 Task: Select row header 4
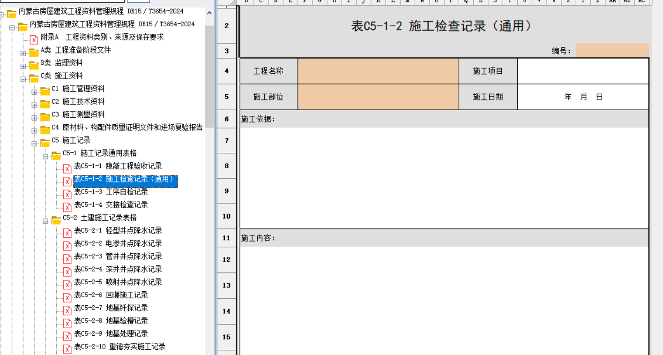coord(227,71)
